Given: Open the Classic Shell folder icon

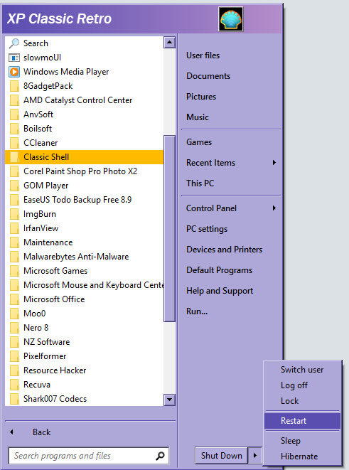Looking at the screenshot, I should [x=14, y=157].
